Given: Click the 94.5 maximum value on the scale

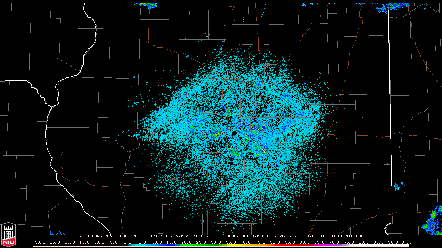Looking at the screenshot, I should [x=406, y=242].
